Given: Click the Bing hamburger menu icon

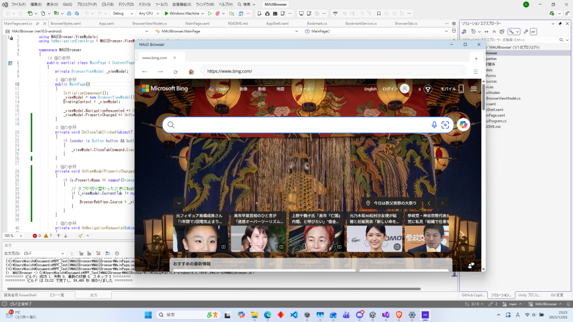Looking at the screenshot, I should point(474,89).
